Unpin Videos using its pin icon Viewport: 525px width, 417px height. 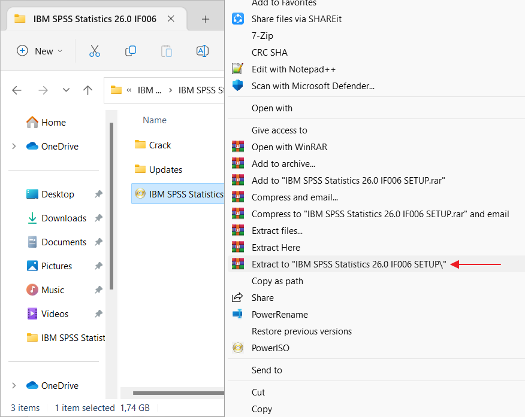click(x=98, y=313)
